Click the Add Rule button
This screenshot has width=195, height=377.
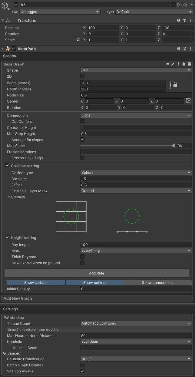97,273
